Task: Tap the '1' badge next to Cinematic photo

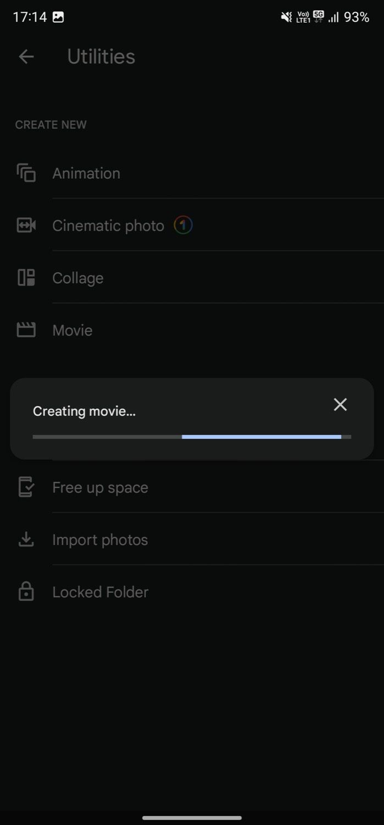Action: coord(183,225)
